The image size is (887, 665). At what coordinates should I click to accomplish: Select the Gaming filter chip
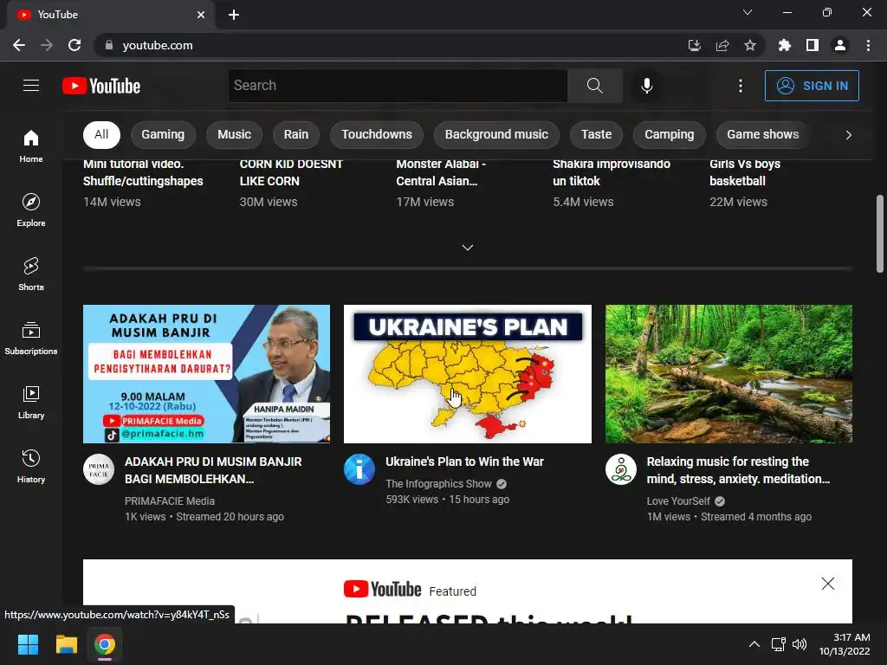163,134
